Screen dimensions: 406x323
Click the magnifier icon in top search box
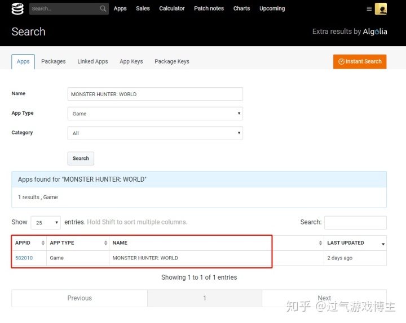[x=103, y=8]
